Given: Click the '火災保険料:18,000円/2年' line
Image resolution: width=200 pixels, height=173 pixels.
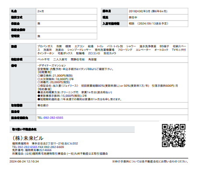Looking at the screenshot, I should click(56, 79).
